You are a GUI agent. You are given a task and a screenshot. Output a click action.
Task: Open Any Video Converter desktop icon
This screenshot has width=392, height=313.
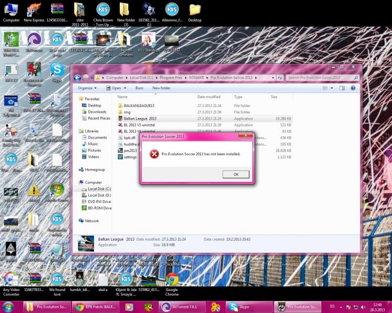click(x=11, y=284)
